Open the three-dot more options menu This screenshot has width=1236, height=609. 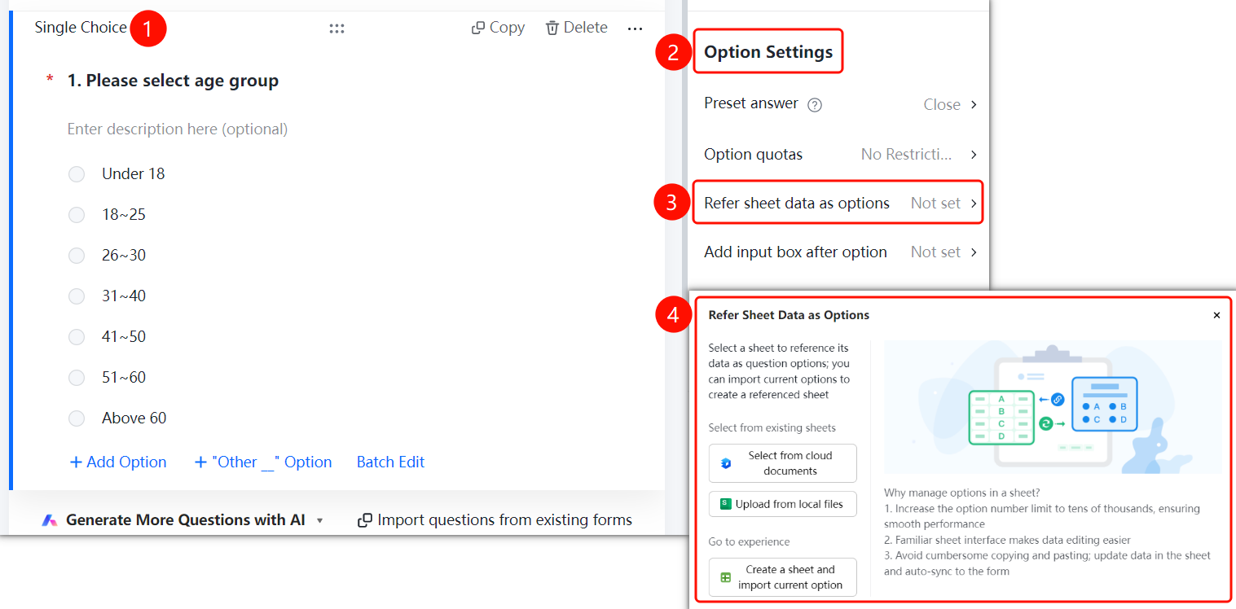pyautogui.click(x=636, y=28)
